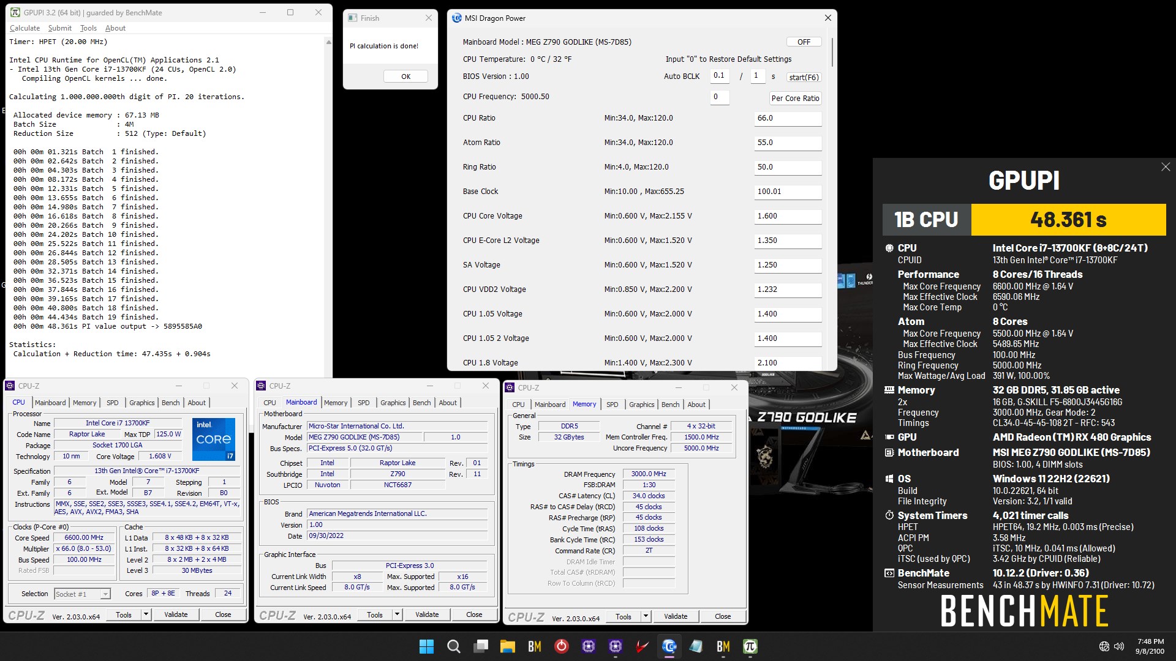Open the Calculate menu in GPUPI
Viewport: 1176px width, 661px height.
click(24, 28)
